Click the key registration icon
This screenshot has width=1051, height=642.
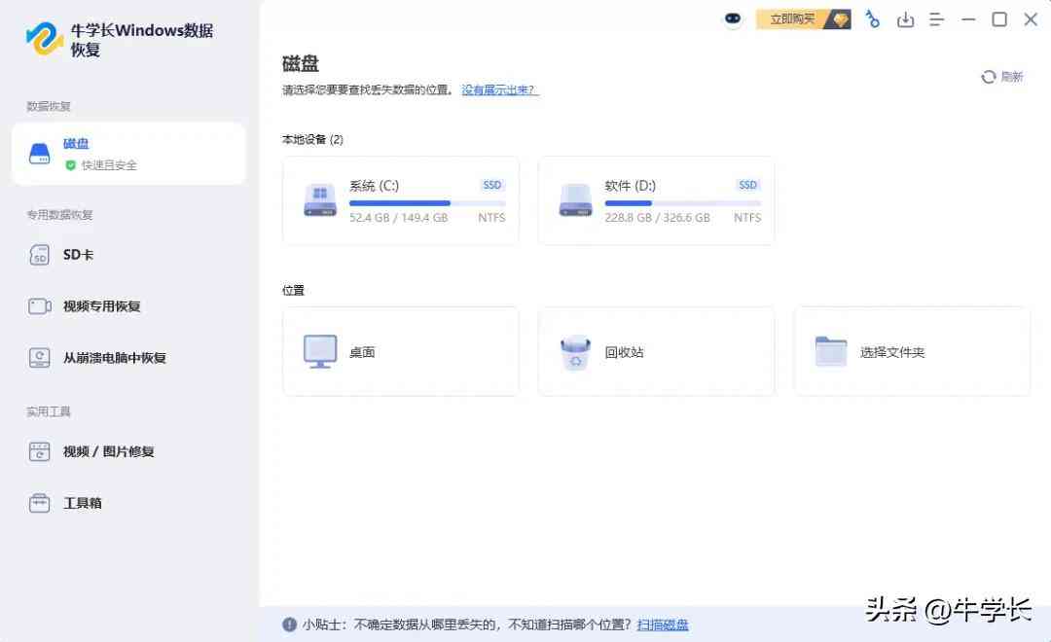[873, 18]
